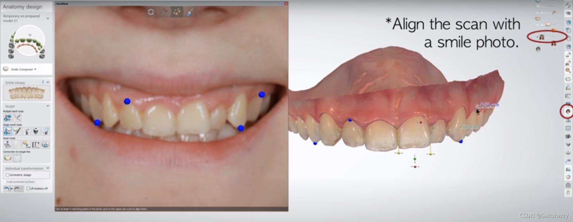Select the second Multiple teeth tools icon
Screen dimensions: 573x222
(17, 117)
